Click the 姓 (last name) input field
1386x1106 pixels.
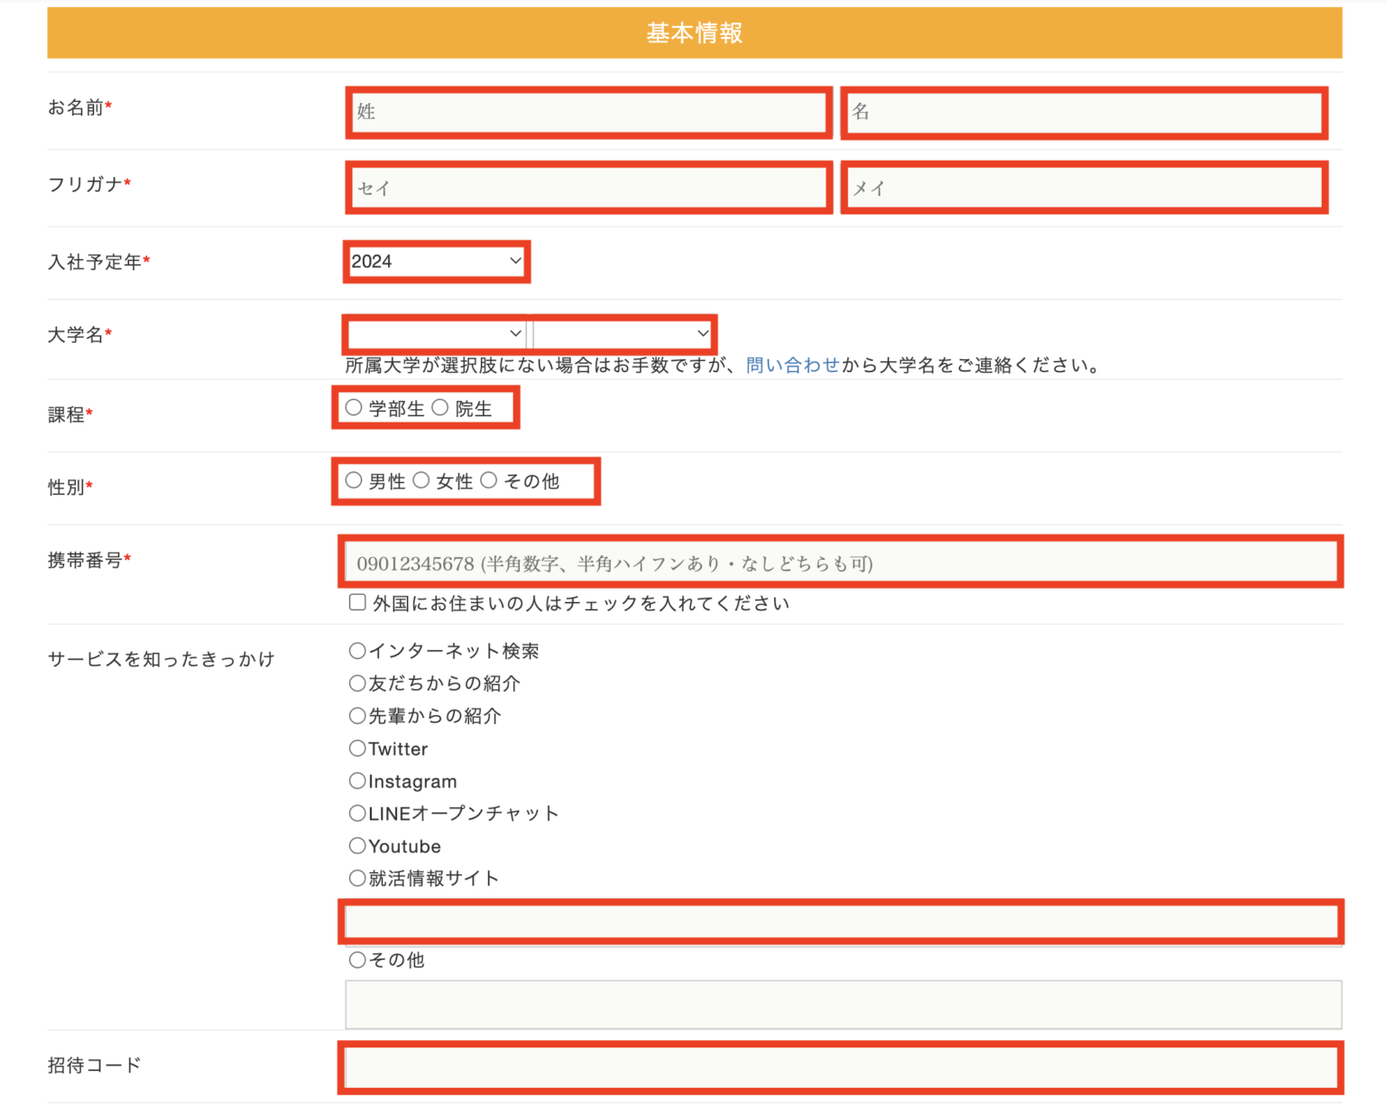[587, 112]
